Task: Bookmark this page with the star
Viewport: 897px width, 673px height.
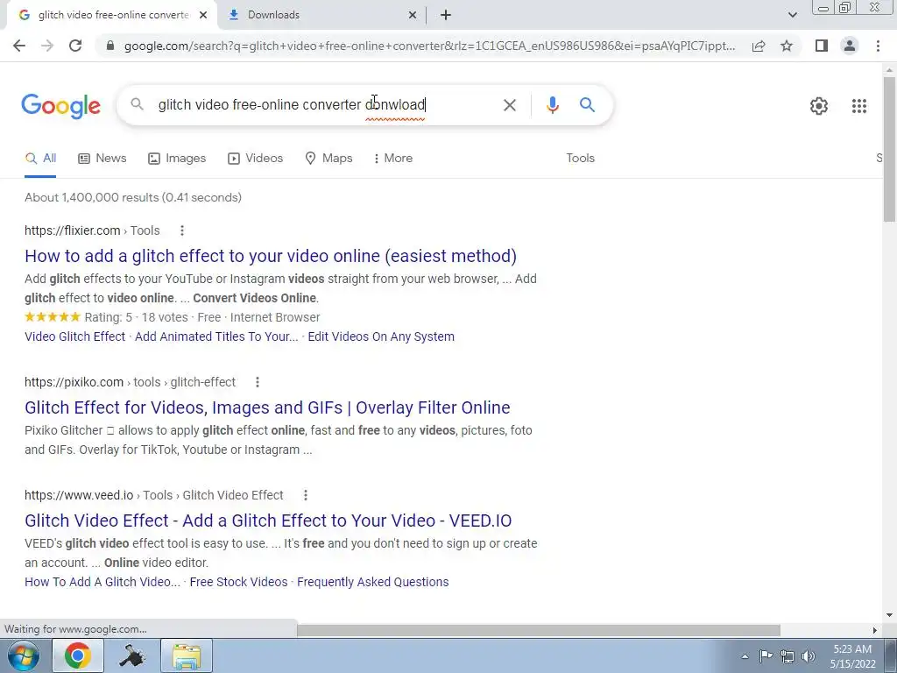Action: click(x=787, y=46)
